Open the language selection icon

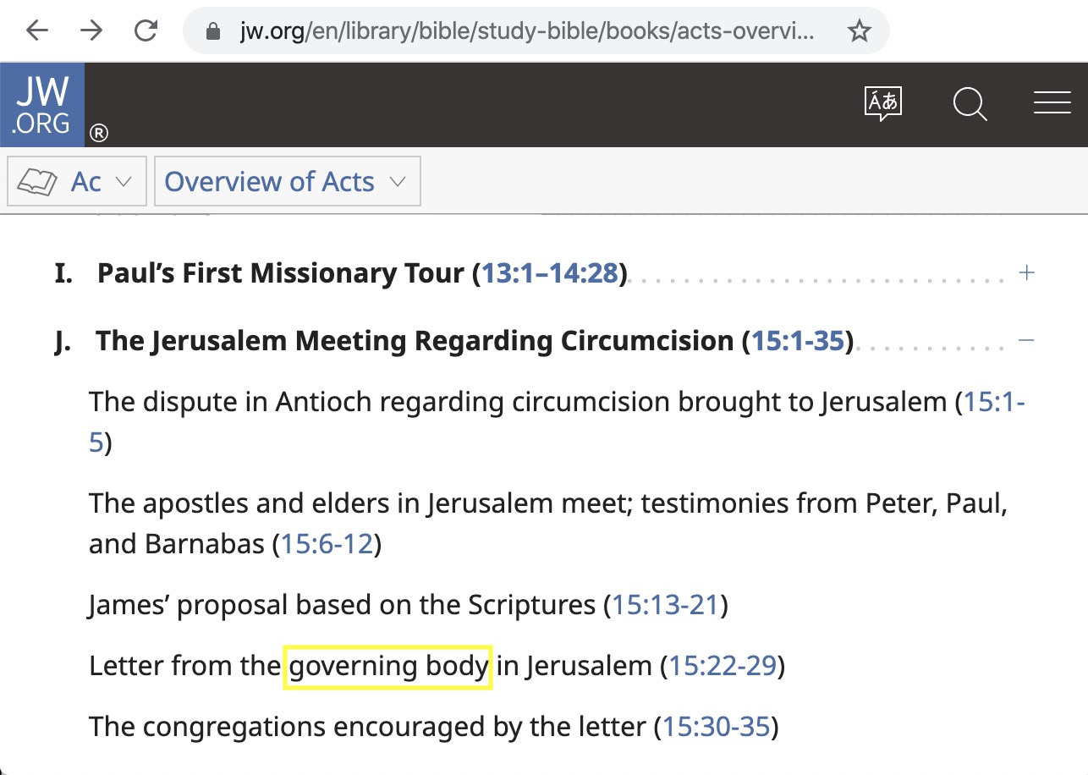point(883,104)
